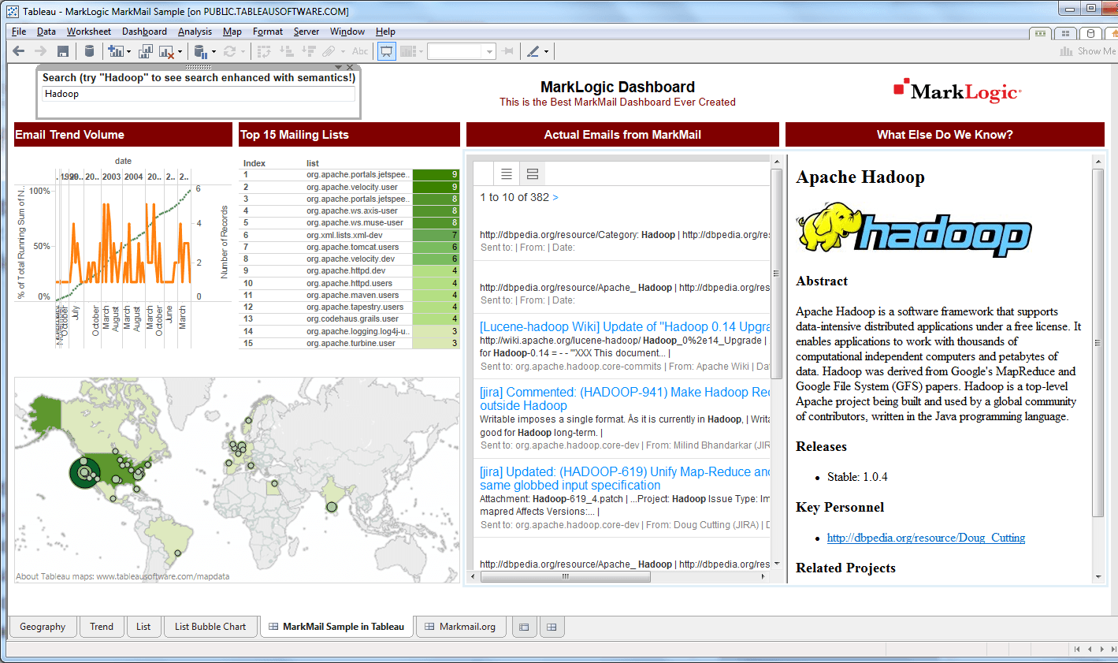Click the New Worksheet tab icon at bottom

524,627
